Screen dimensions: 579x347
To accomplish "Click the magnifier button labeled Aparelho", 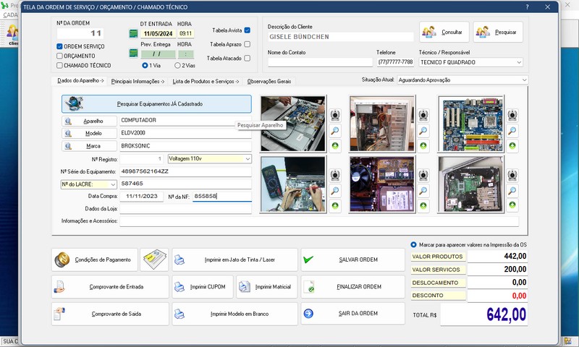I will coord(88,120).
